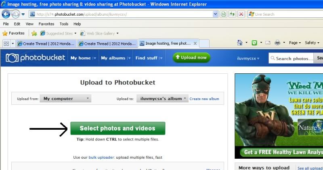Click the Compatibility View icon

pos(224,14)
